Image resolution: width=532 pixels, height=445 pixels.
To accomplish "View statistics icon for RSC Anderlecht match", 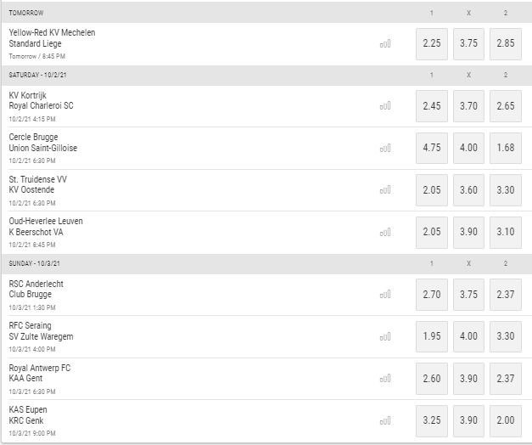I will click(x=385, y=294).
